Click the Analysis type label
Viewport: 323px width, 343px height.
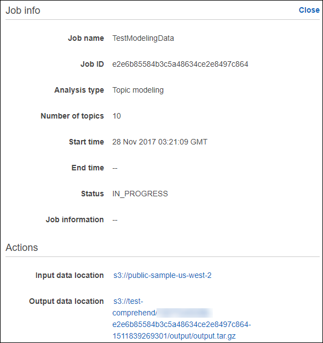pyautogui.click(x=79, y=90)
